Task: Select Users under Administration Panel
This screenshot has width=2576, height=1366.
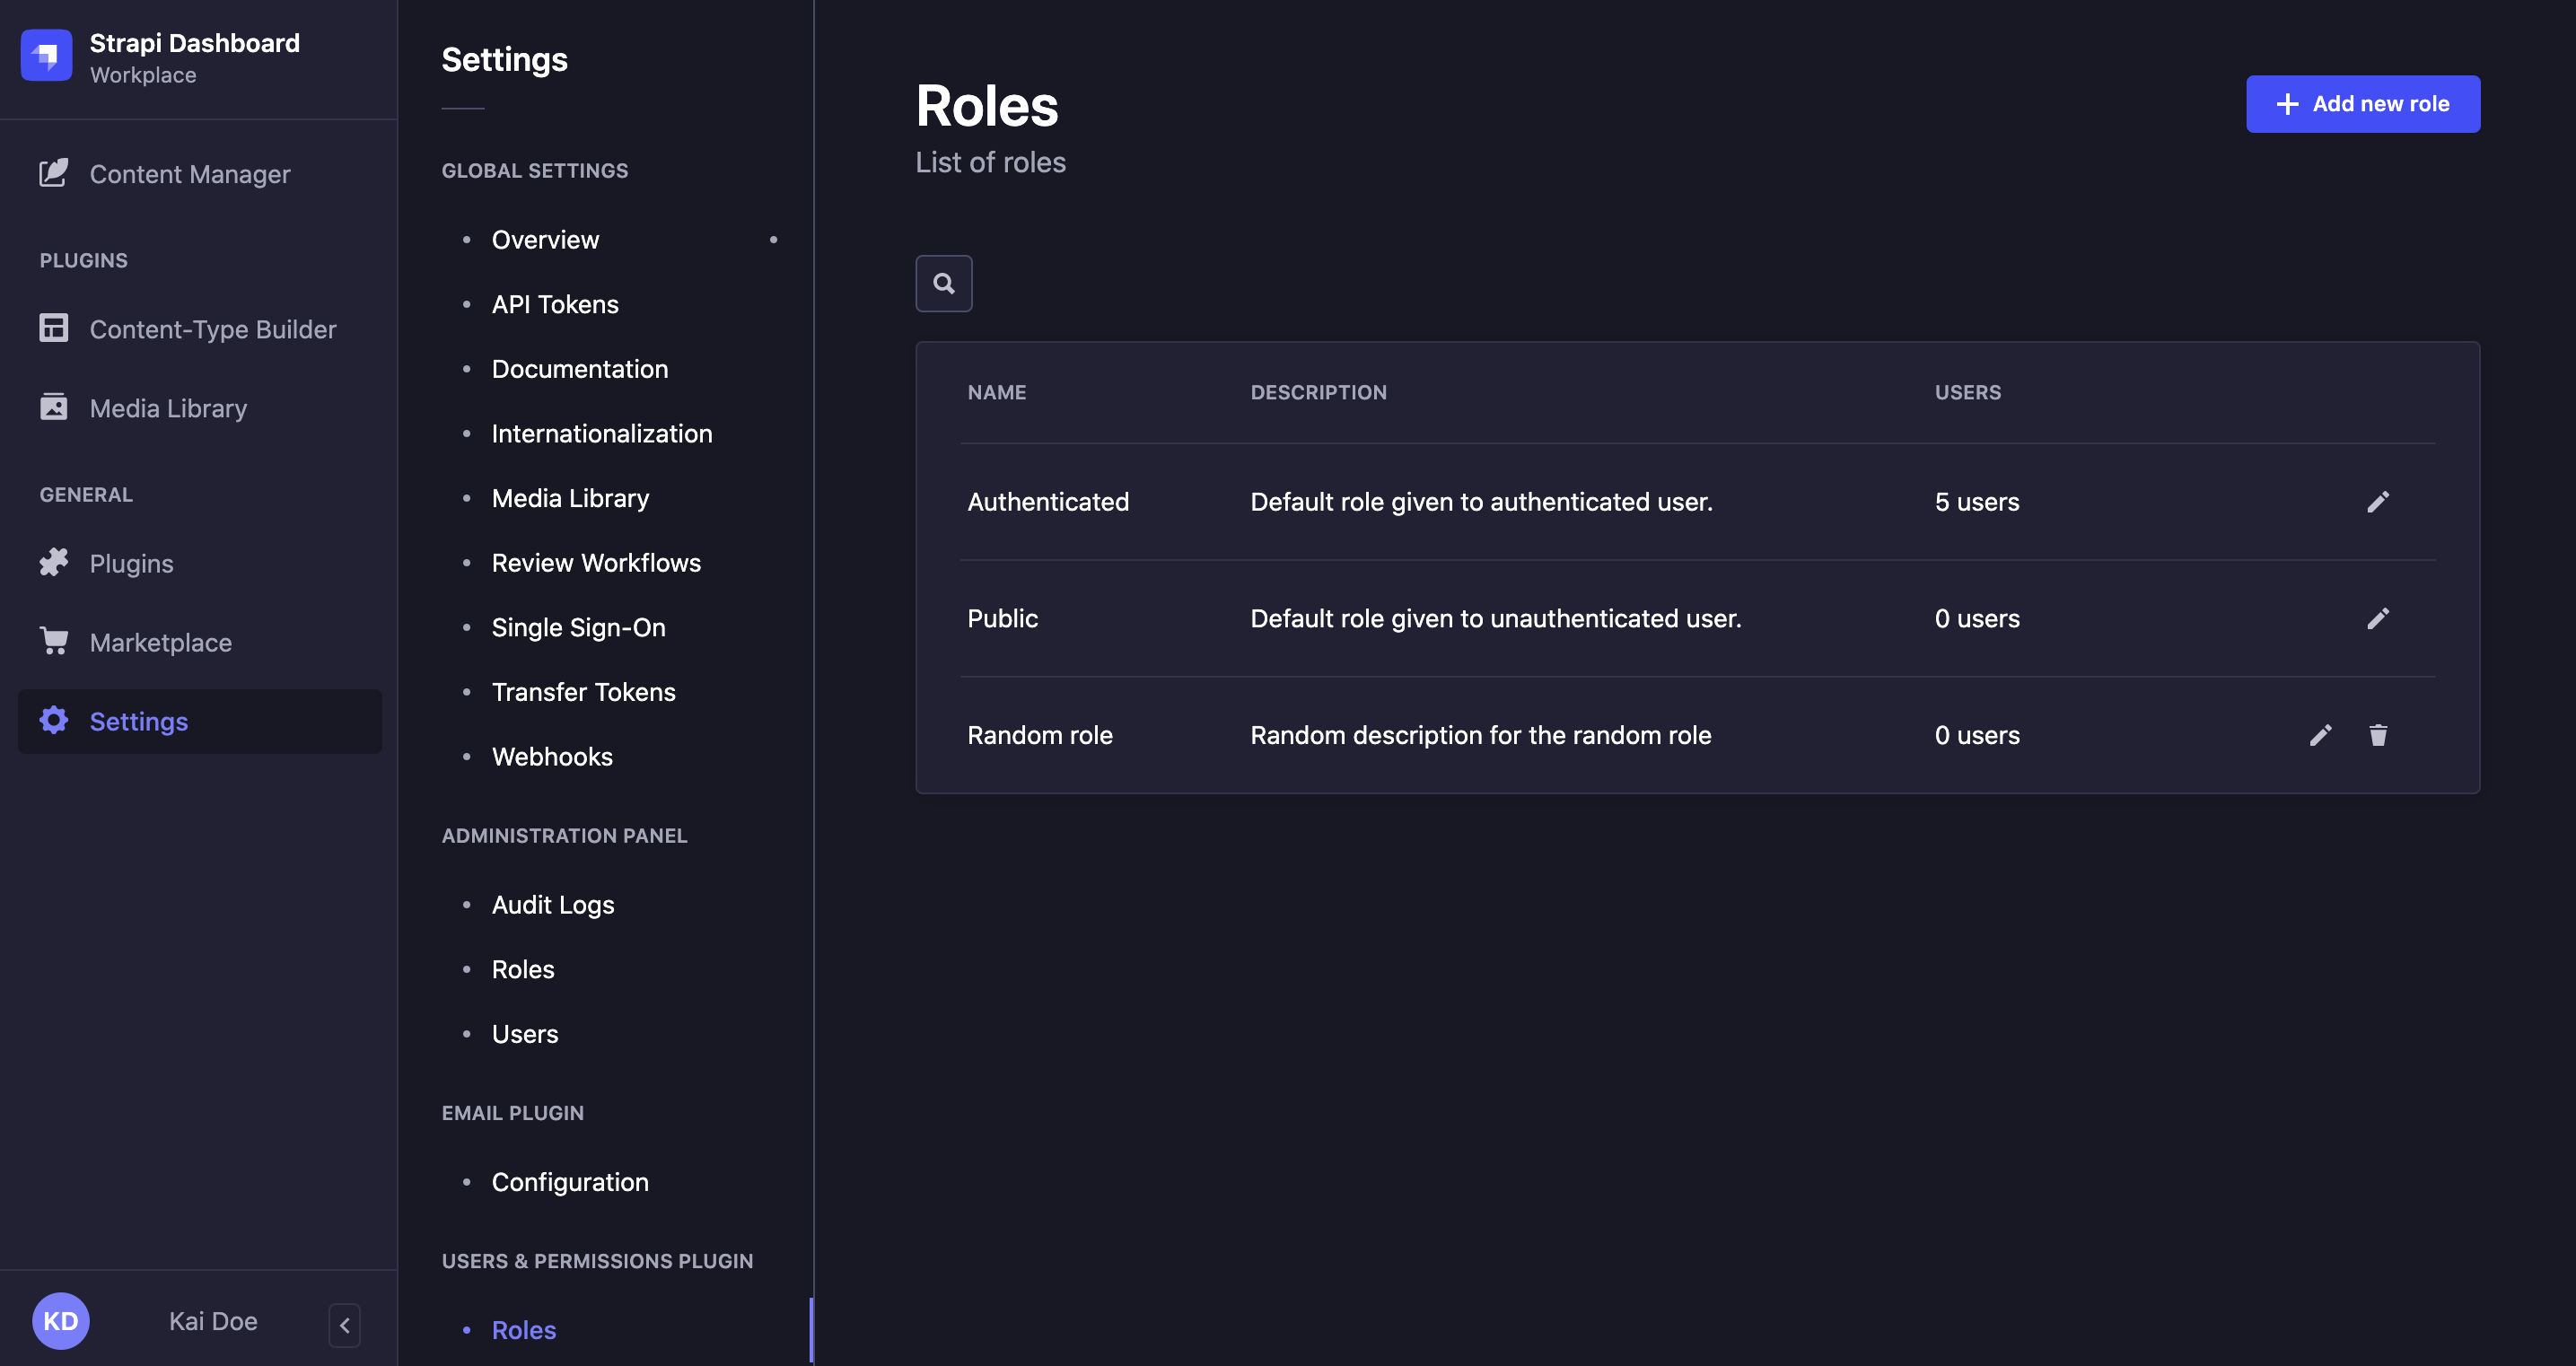Action: (x=524, y=1033)
